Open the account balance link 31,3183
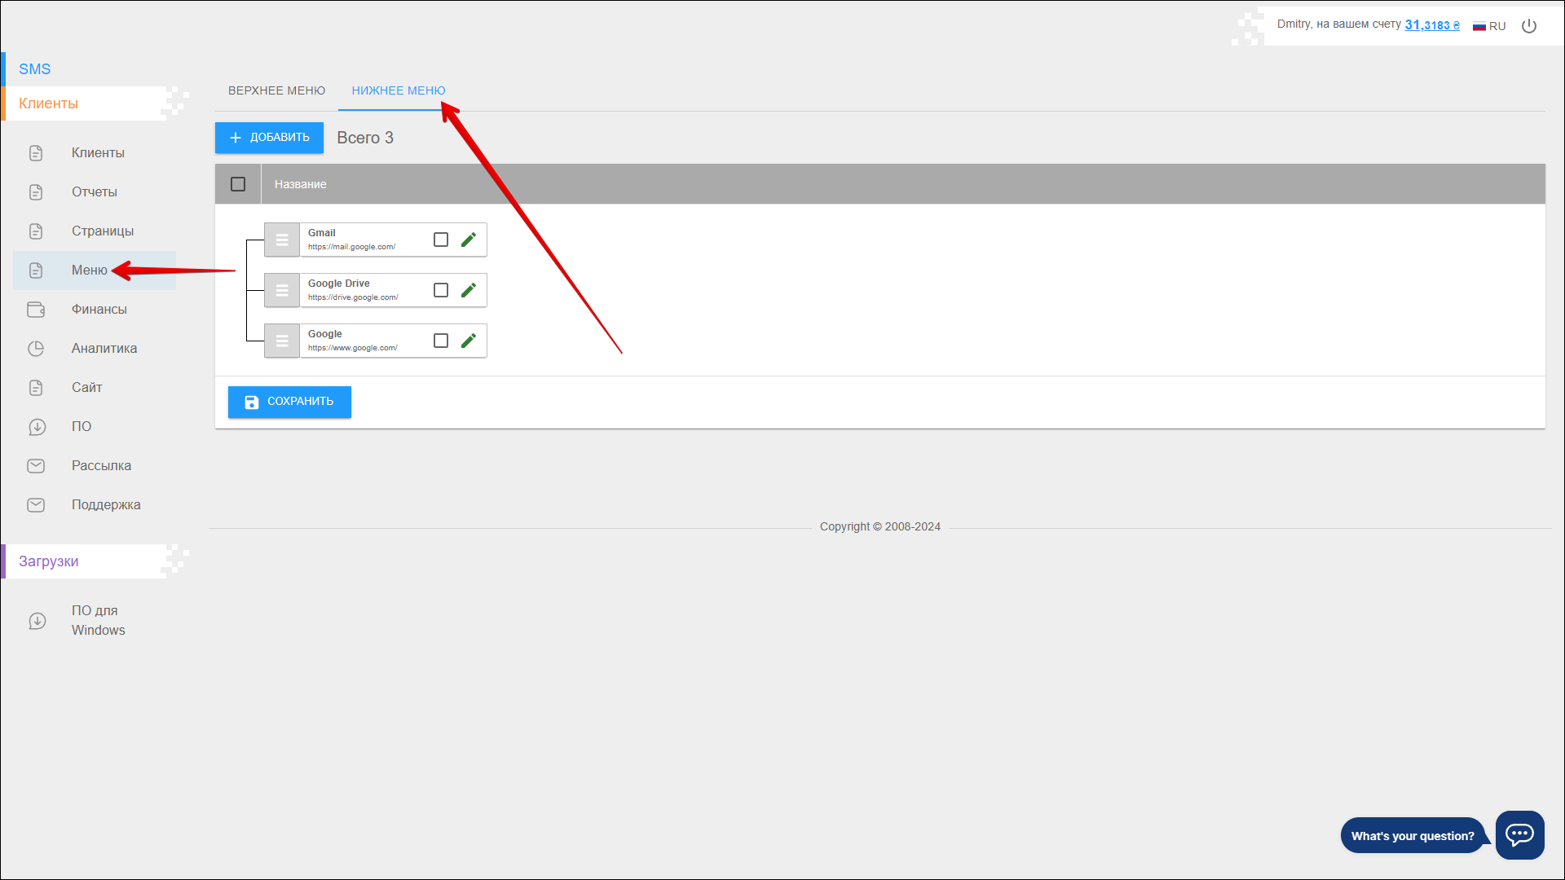 [1431, 25]
